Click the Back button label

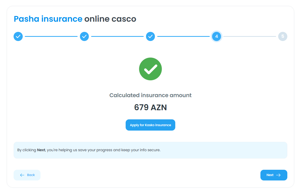pyautogui.click(x=31, y=175)
